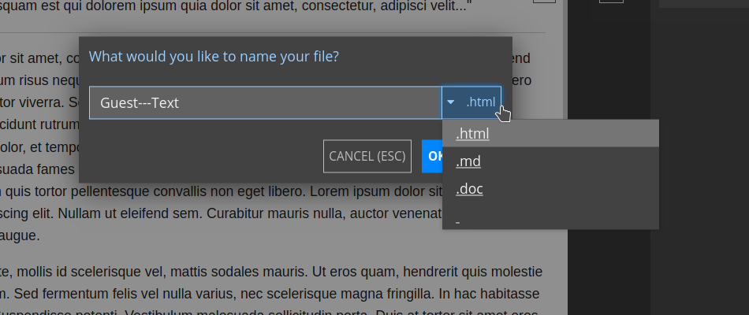Open the .html file extension dropdown

click(471, 102)
